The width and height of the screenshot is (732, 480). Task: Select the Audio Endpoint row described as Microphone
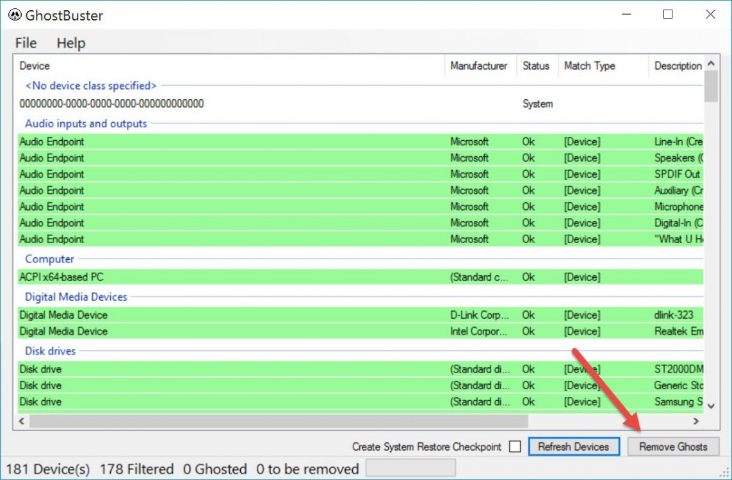point(361,207)
